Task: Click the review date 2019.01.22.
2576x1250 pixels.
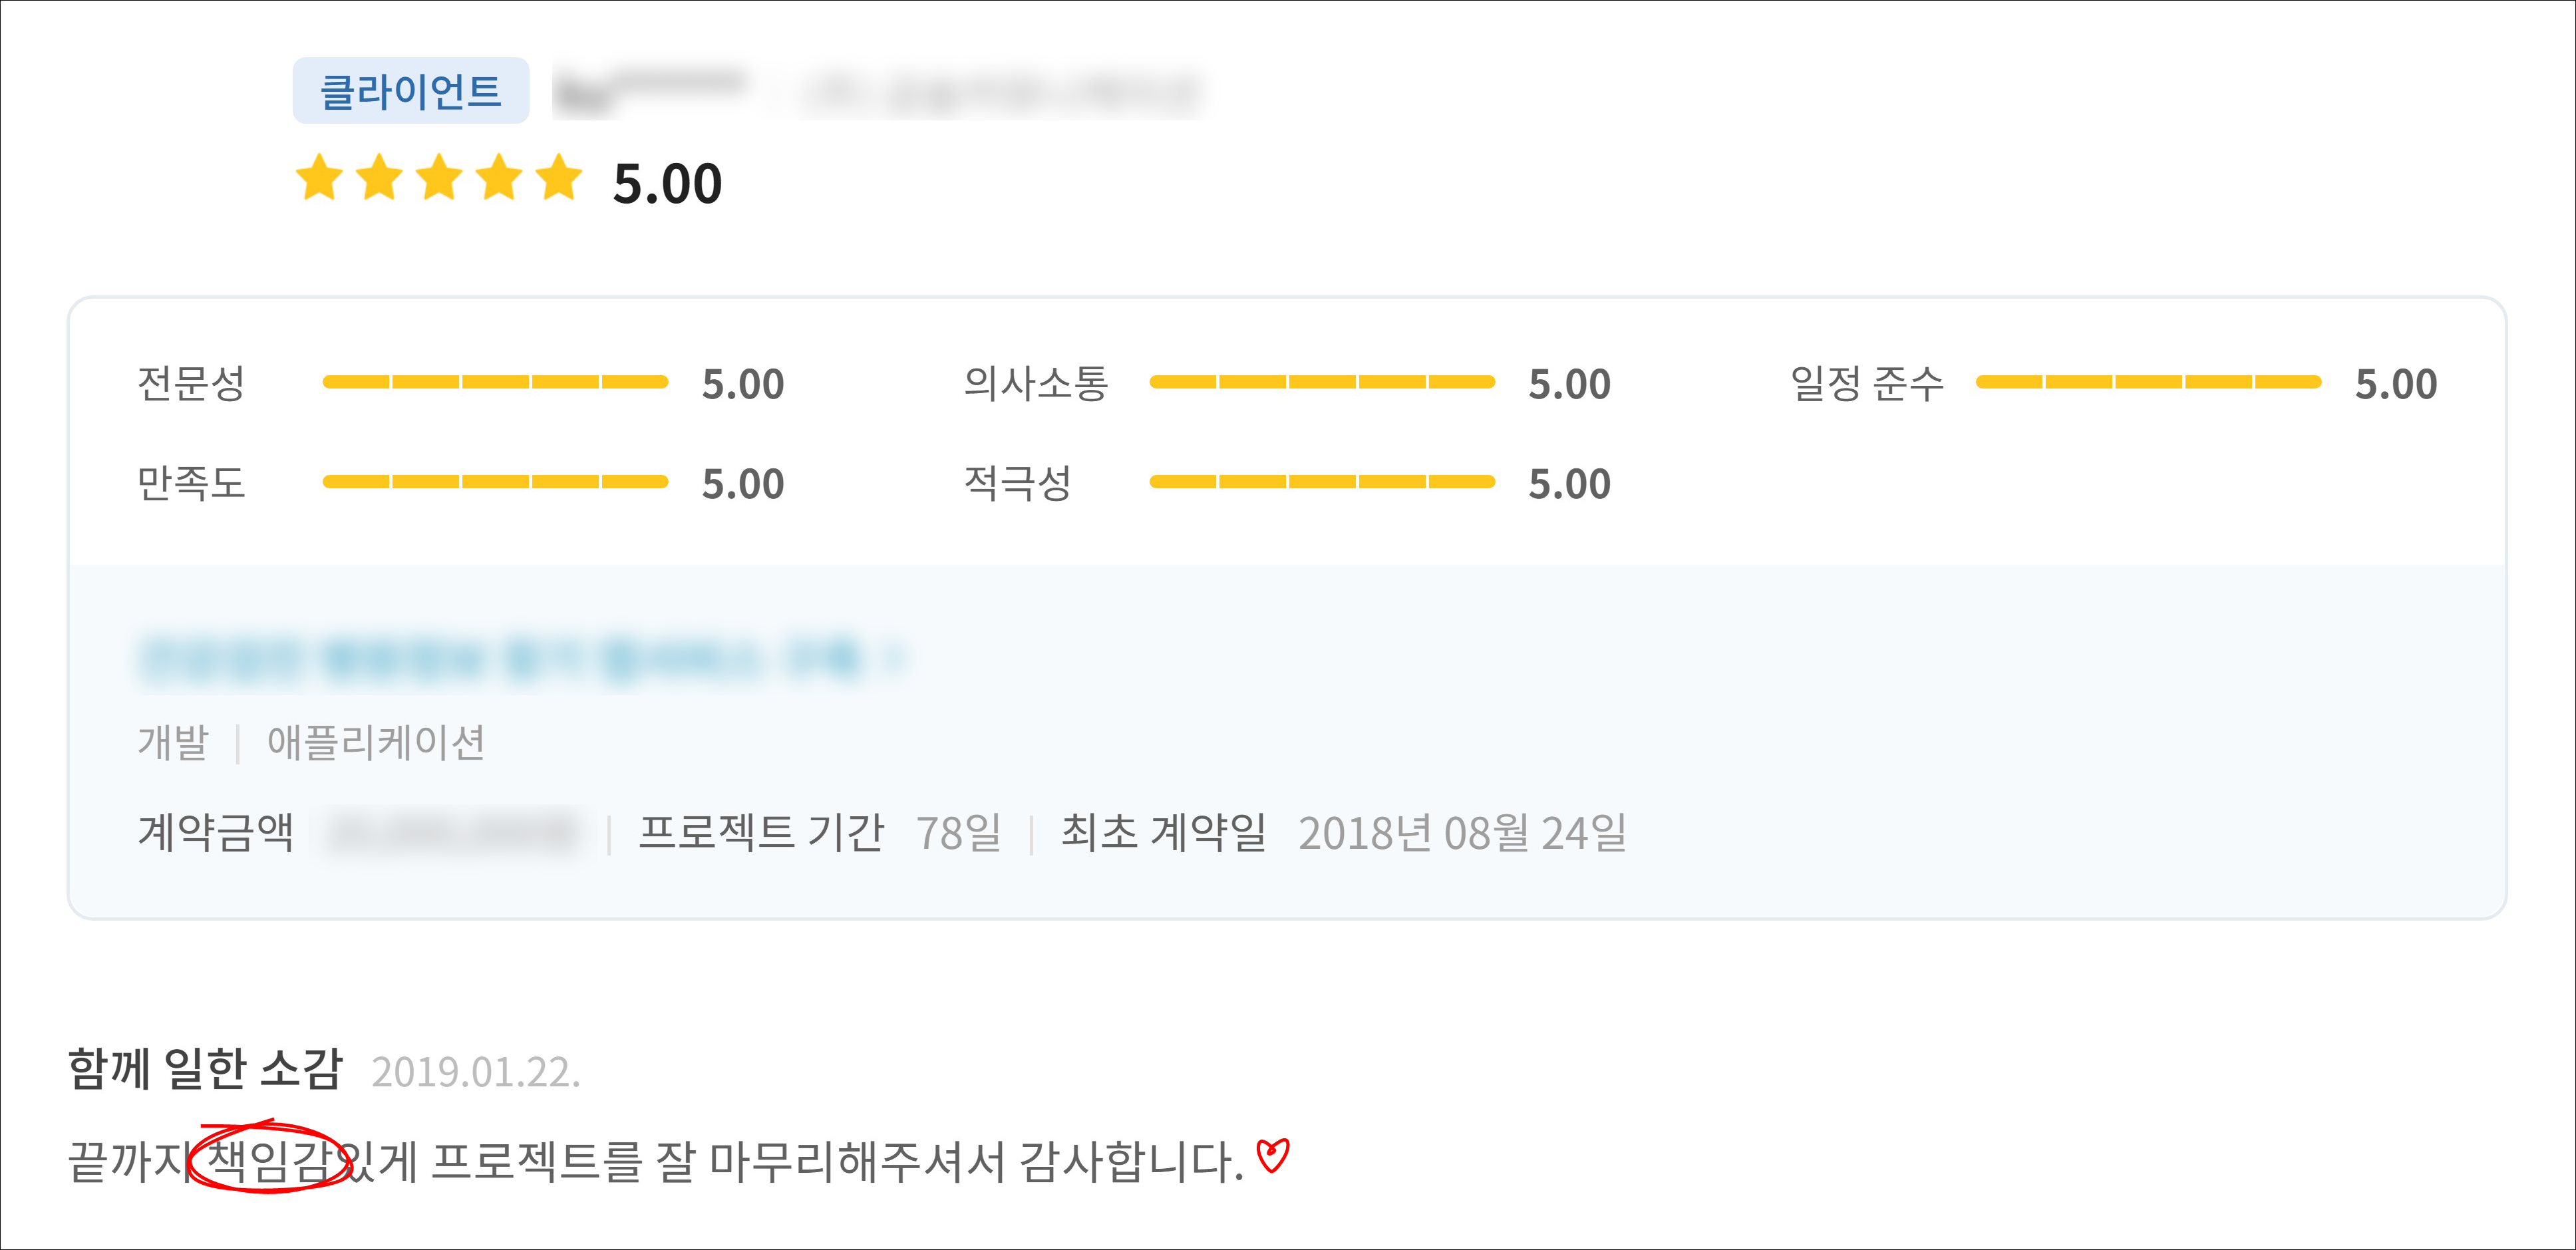Action: tap(476, 1072)
